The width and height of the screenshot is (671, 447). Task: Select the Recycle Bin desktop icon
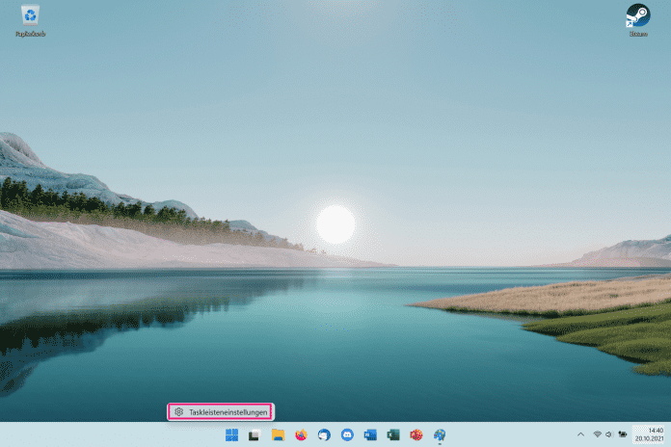point(30,19)
